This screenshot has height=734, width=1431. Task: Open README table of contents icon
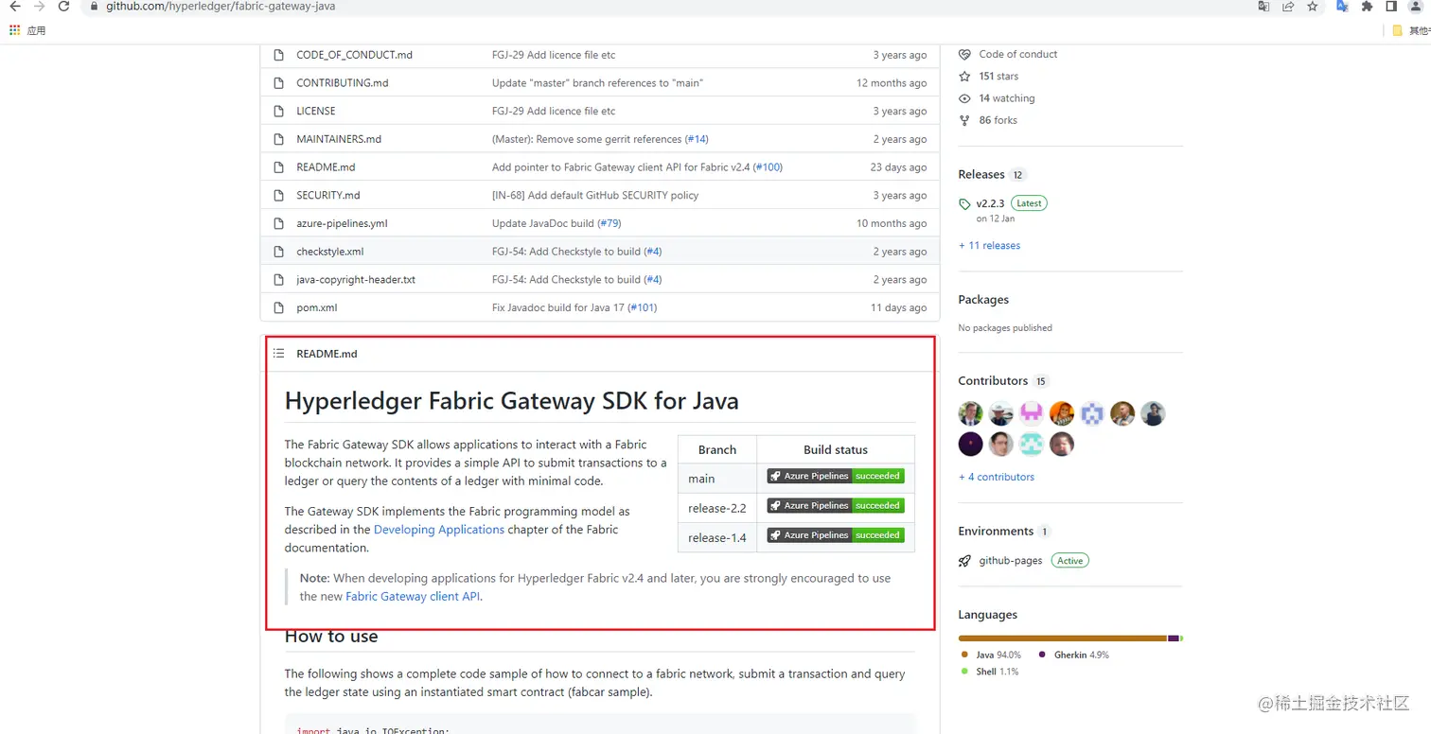278,354
